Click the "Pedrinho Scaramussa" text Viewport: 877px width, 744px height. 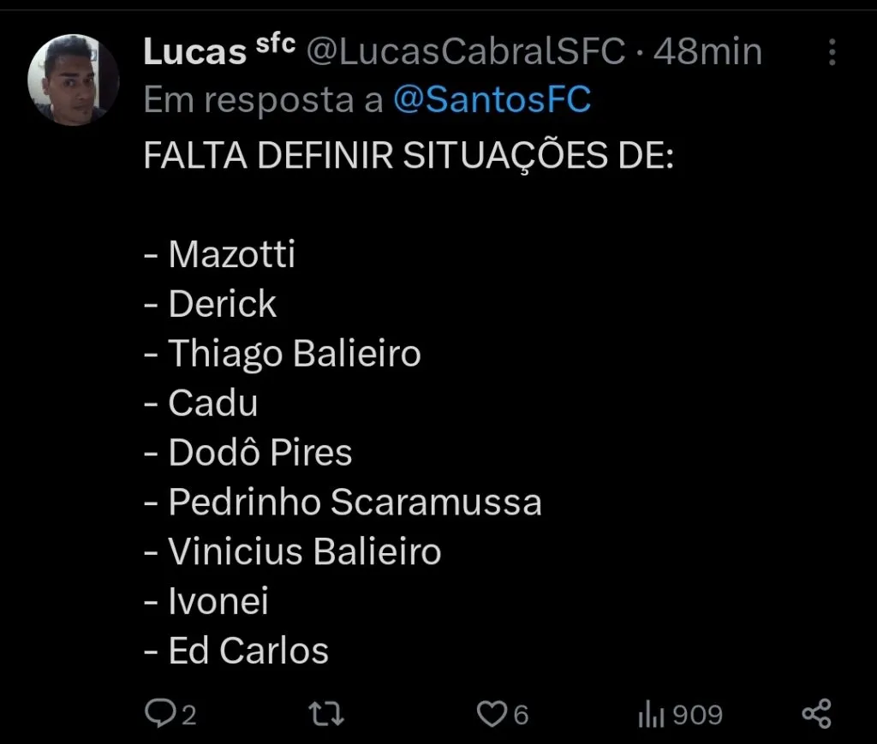(x=354, y=503)
